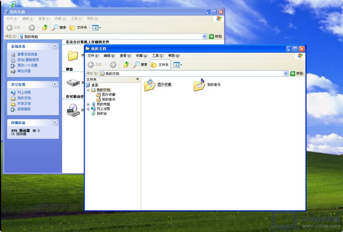Select shared documents folder icon in 我的电脑
The image size is (343, 232).
(x=73, y=55)
